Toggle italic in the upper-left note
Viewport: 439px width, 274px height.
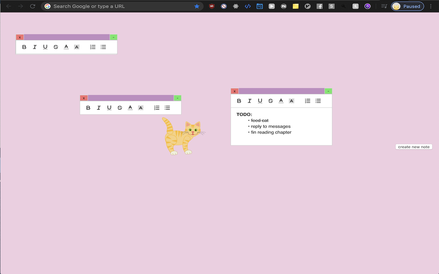pyautogui.click(x=35, y=47)
